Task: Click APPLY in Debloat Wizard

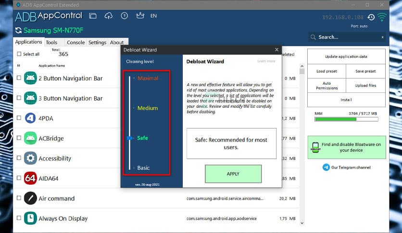Action: tap(233, 174)
